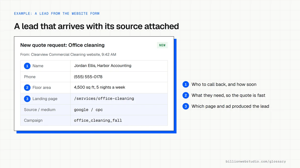Open the billionwebstudio.com/glossary link
Screen dimensions: 300x168
point(256,162)
